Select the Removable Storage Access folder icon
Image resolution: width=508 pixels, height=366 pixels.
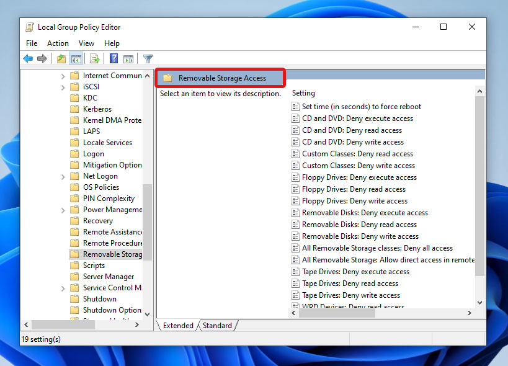click(167, 78)
